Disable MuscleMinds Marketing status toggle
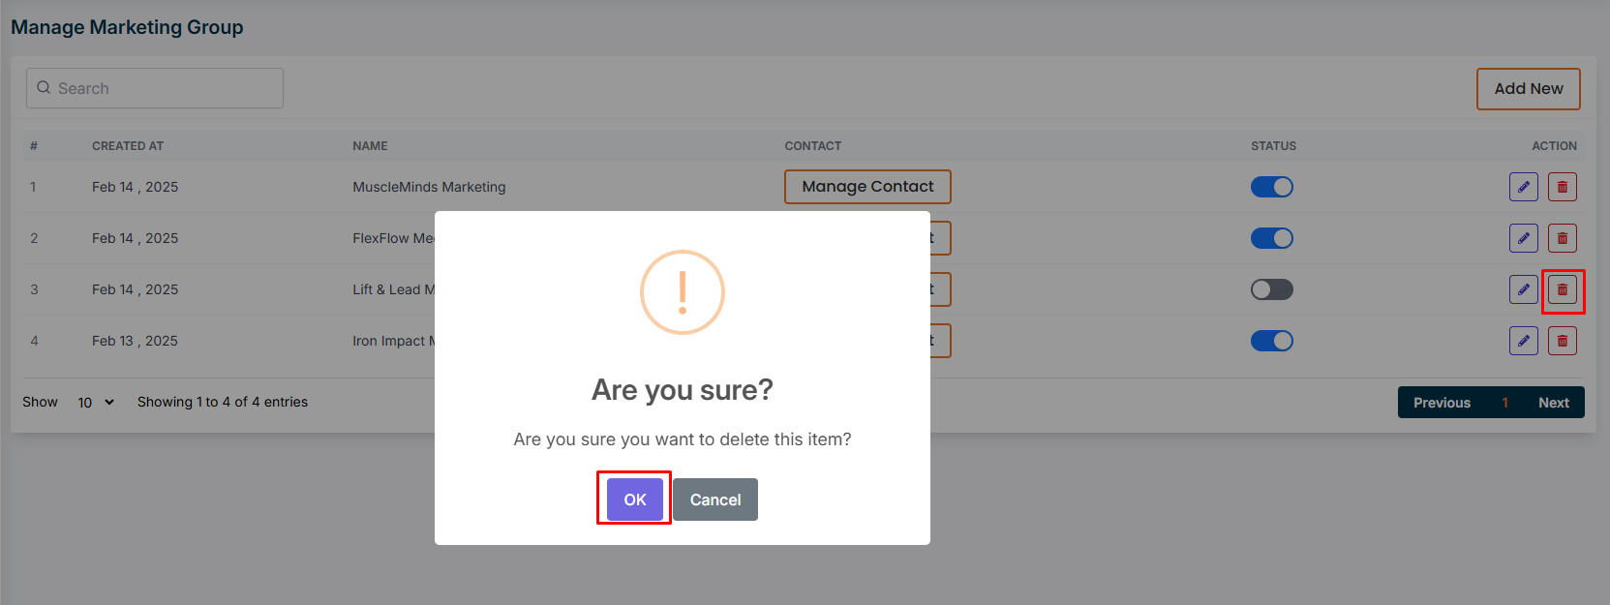Viewport: 1610px width, 605px height. [x=1271, y=187]
